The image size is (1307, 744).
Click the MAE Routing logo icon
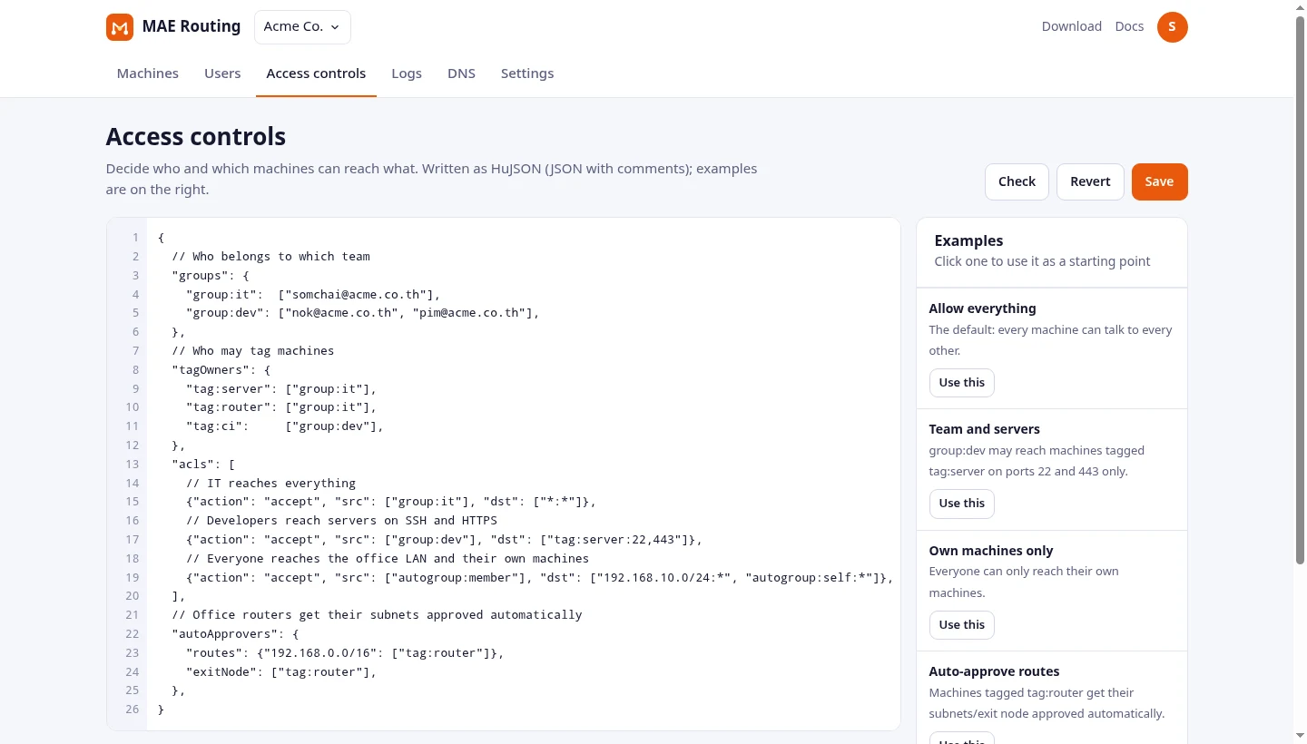120,27
